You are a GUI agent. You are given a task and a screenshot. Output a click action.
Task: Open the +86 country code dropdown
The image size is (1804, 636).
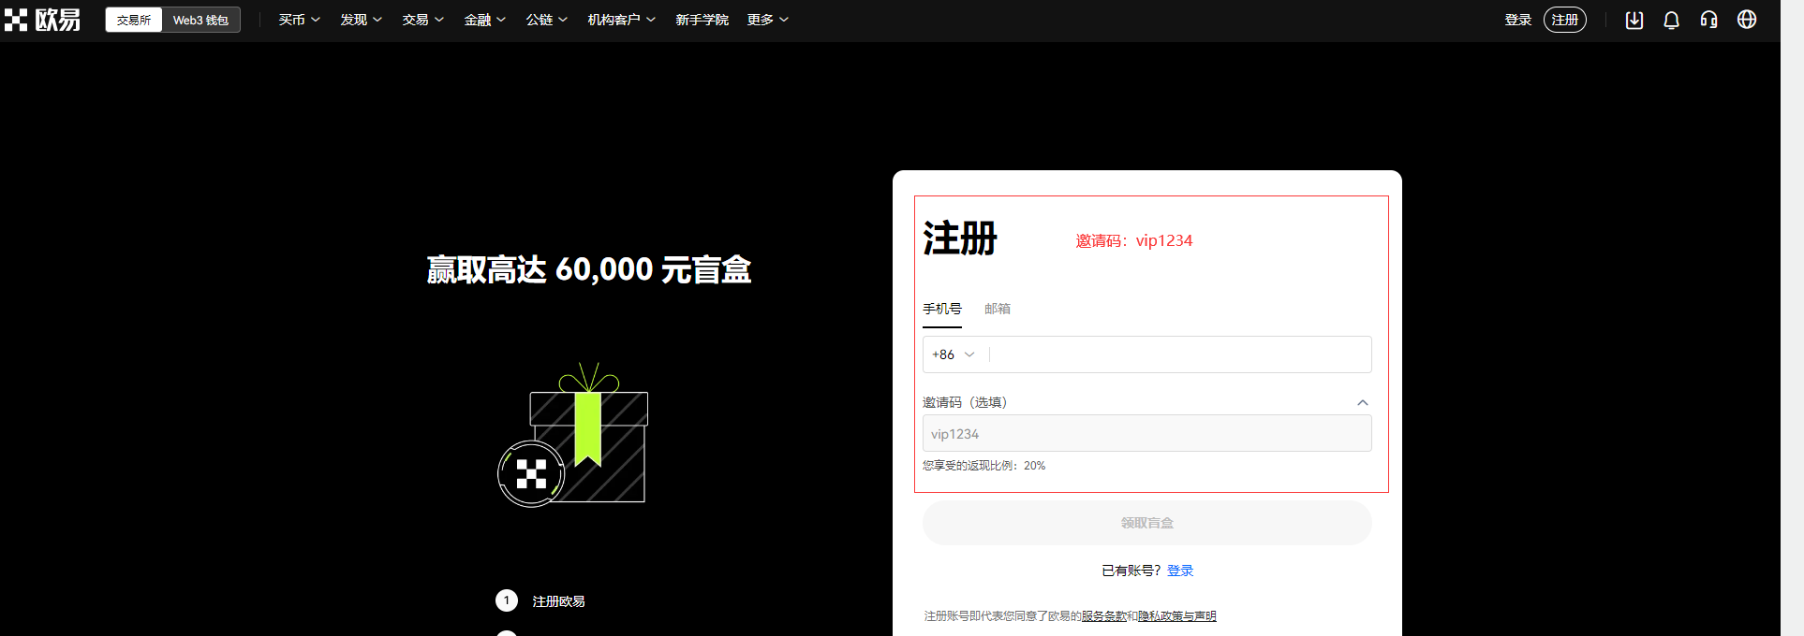click(954, 354)
